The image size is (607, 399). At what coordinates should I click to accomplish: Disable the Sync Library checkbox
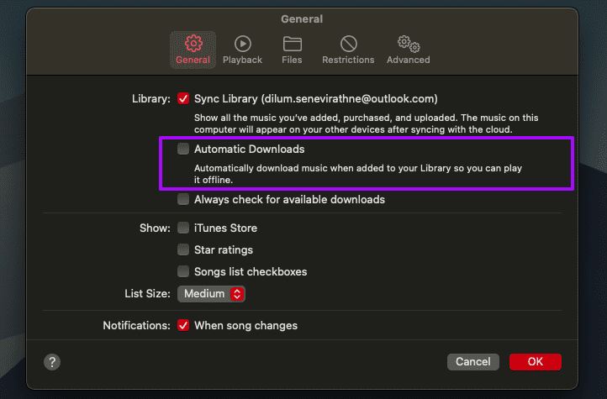click(183, 98)
